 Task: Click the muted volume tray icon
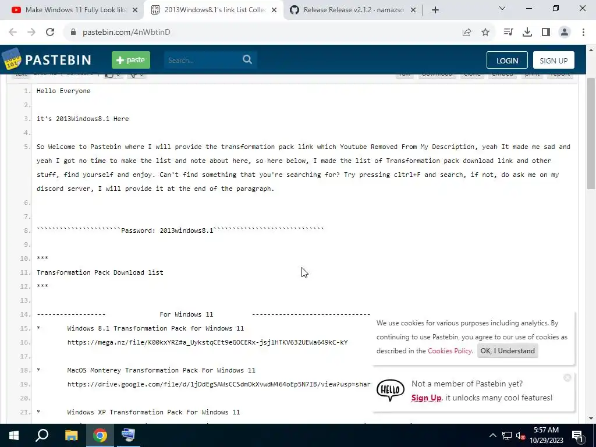point(520,435)
